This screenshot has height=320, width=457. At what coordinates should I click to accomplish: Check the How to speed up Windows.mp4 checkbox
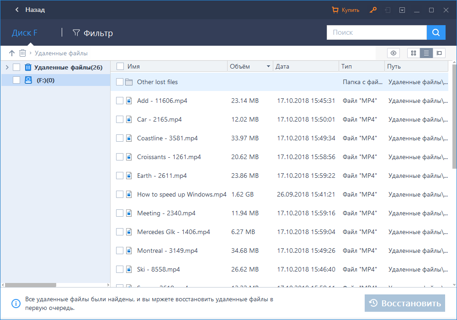pos(120,194)
